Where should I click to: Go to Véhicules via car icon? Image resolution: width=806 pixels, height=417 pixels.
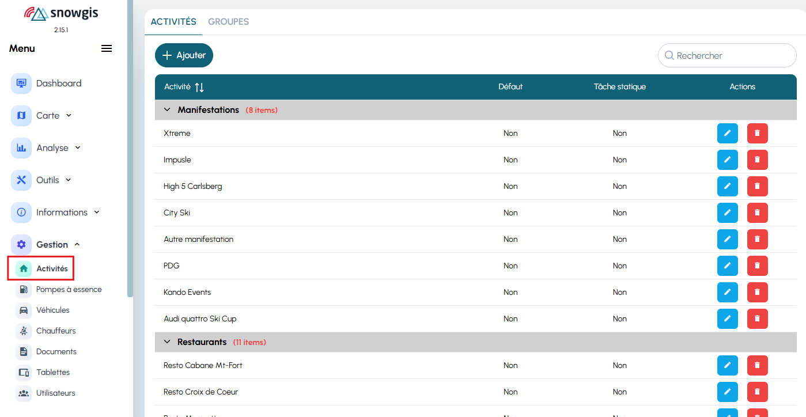point(24,310)
